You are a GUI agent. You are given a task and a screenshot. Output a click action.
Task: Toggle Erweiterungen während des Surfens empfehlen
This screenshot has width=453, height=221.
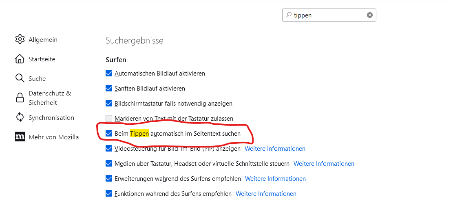click(109, 178)
